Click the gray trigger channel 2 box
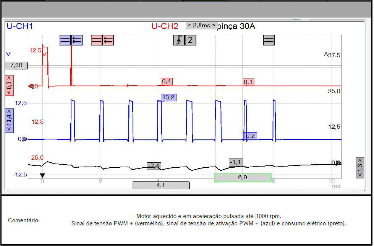 190,40
